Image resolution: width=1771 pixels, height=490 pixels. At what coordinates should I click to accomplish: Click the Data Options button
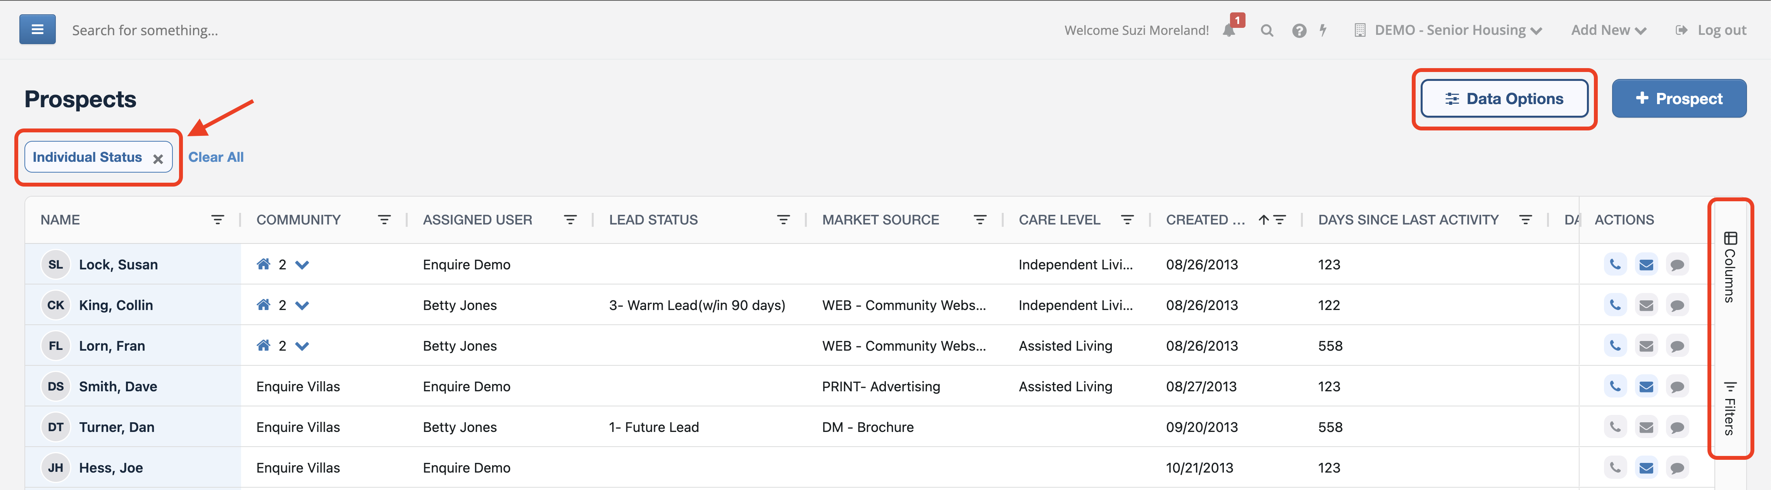click(x=1504, y=99)
